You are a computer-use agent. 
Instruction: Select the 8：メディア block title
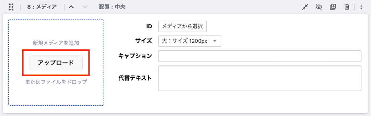pos(42,7)
